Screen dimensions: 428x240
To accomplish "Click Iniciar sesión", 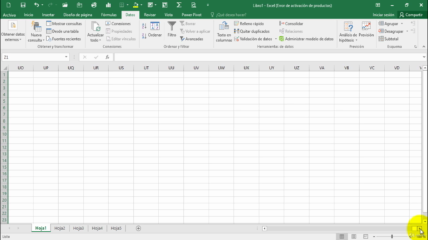I will pyautogui.click(x=383, y=15).
